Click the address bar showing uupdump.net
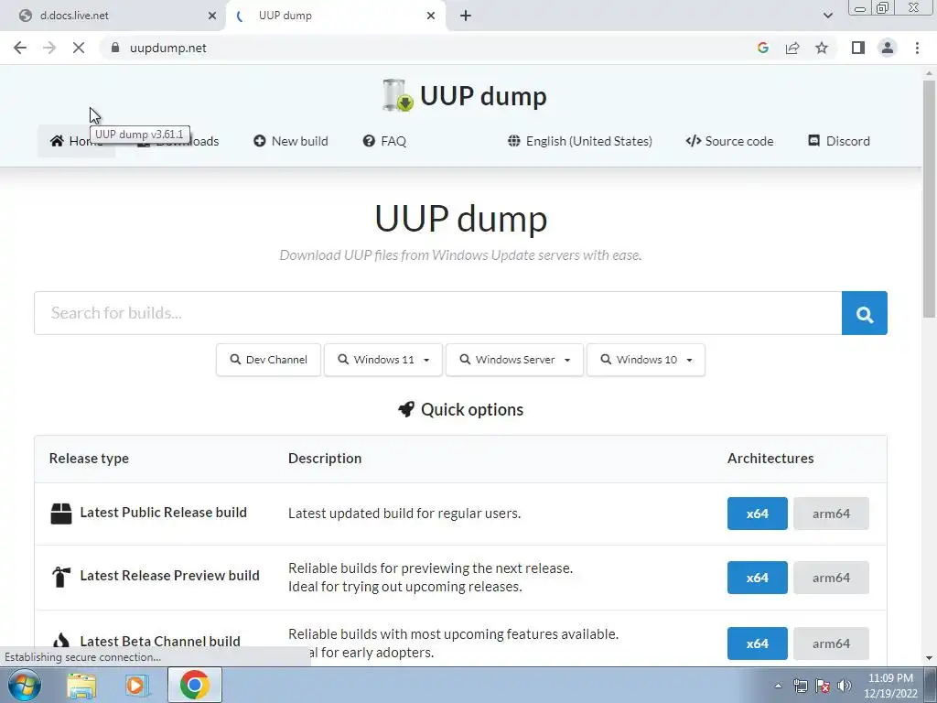 168,48
